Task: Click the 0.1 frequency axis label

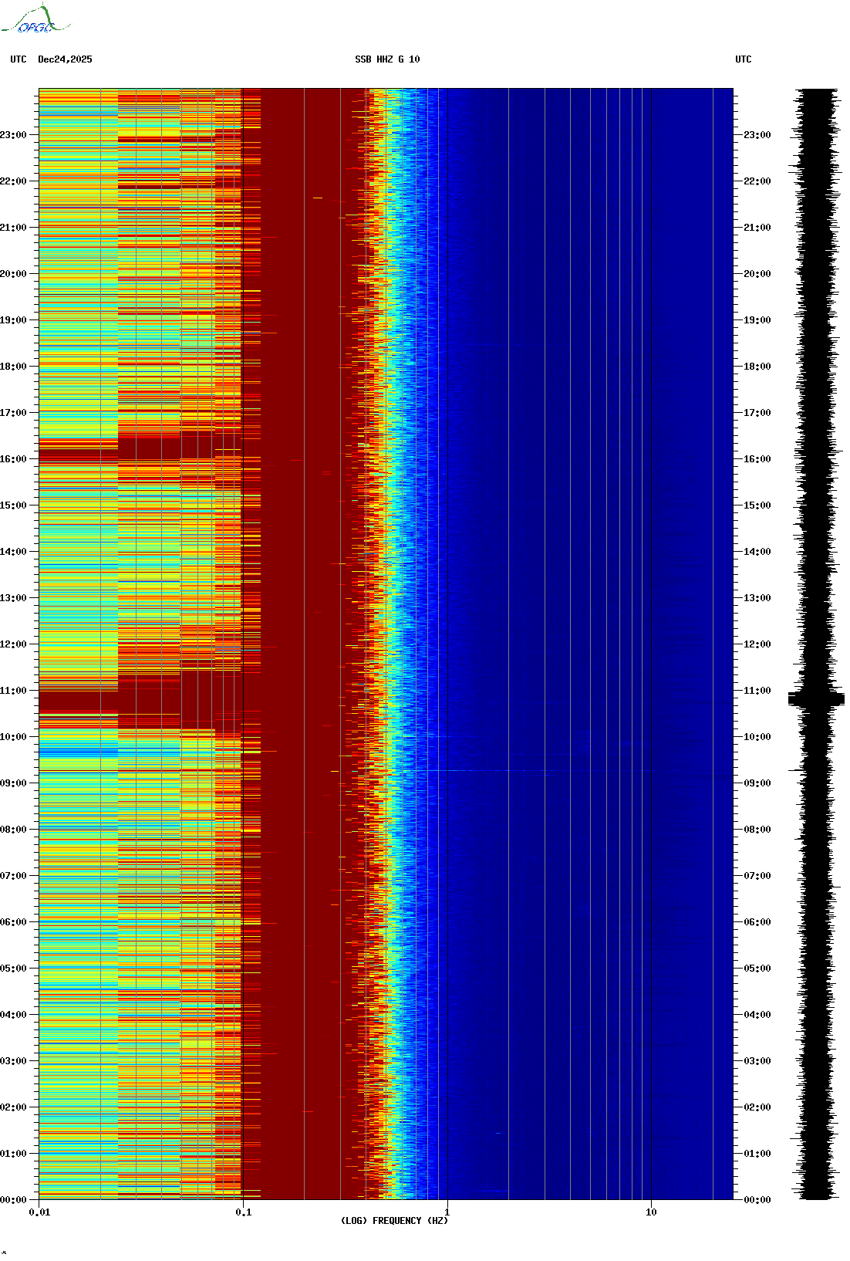Action: 243,1212
